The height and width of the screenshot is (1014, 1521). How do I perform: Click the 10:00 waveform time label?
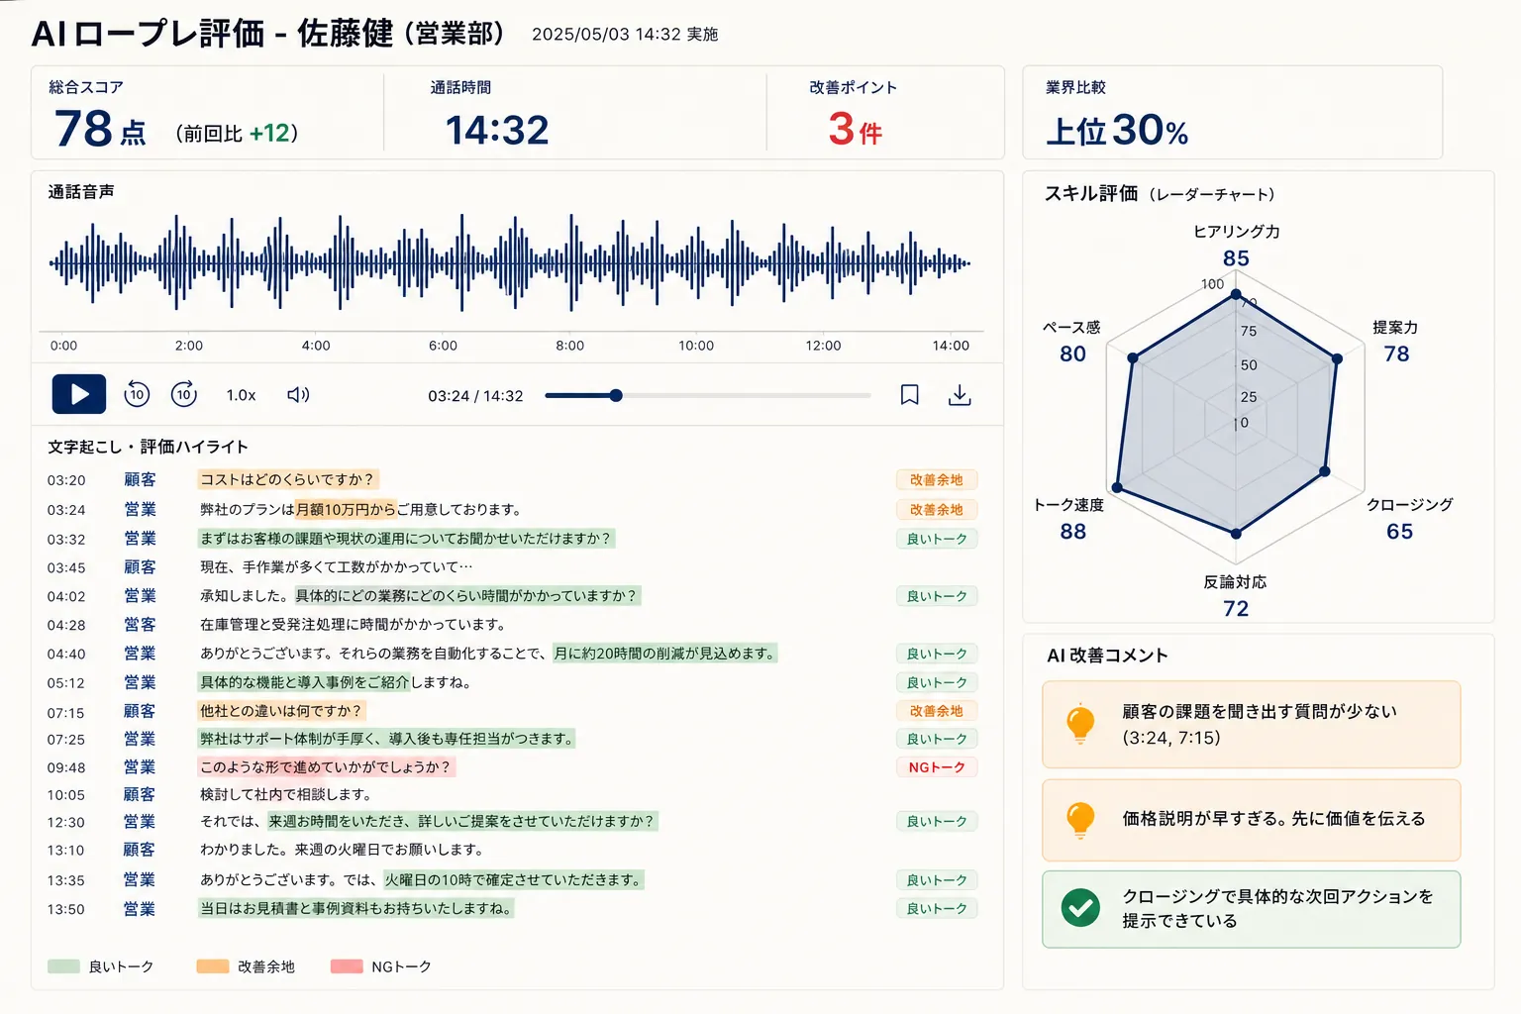click(x=696, y=346)
